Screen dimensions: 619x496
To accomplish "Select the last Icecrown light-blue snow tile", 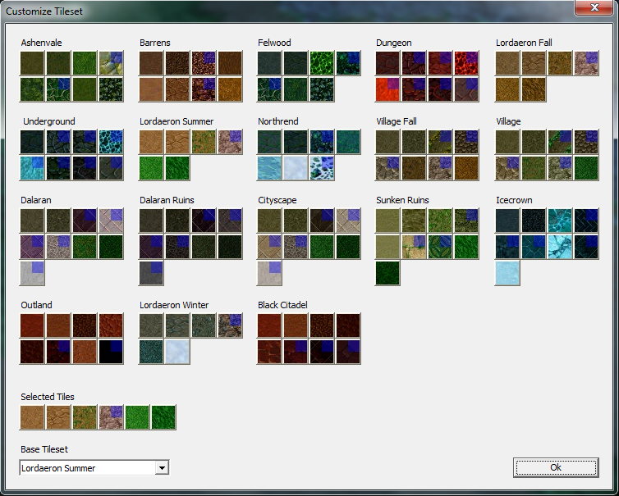I will pyautogui.click(x=507, y=273).
